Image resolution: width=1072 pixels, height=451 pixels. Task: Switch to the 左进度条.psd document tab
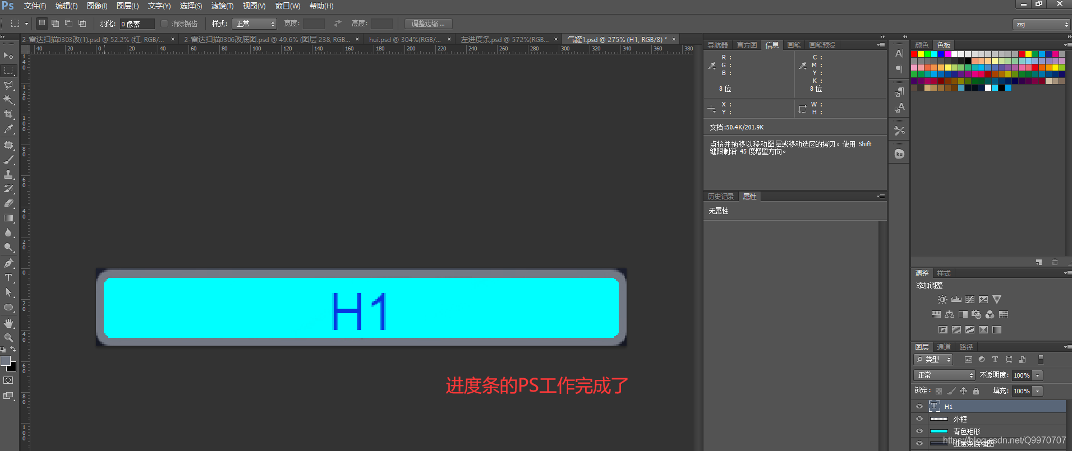tap(504, 40)
